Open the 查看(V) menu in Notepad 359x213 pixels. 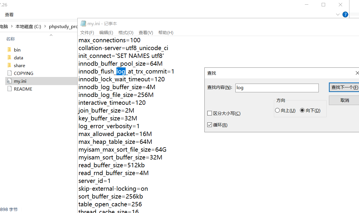[146, 32]
